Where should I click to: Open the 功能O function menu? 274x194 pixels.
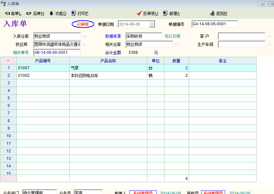point(58,13)
